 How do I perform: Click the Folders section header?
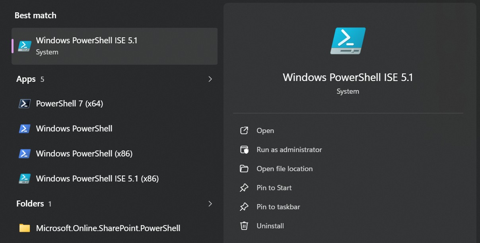(x=30, y=204)
